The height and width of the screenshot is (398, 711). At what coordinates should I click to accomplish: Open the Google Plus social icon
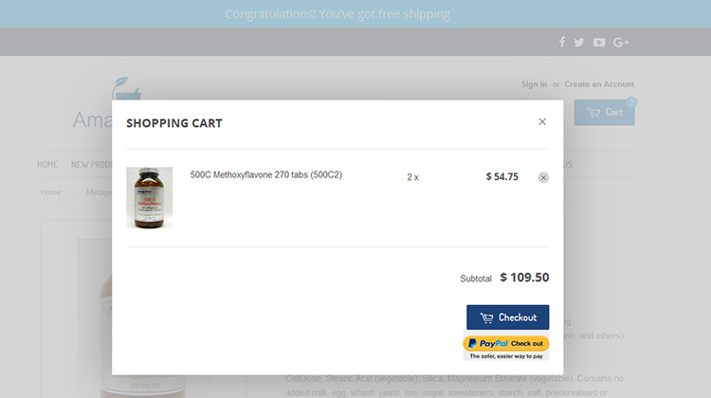[621, 42]
